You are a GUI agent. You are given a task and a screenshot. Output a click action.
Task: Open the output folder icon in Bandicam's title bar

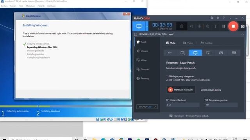(x=212, y=18)
